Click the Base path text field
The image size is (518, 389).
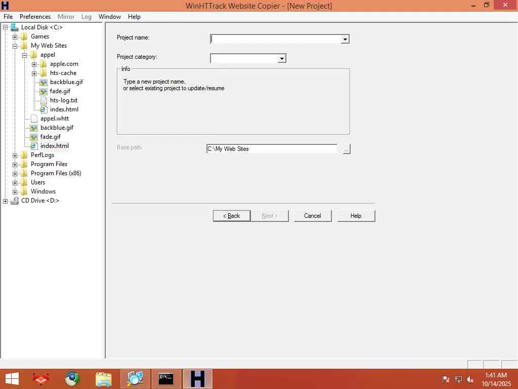point(272,149)
